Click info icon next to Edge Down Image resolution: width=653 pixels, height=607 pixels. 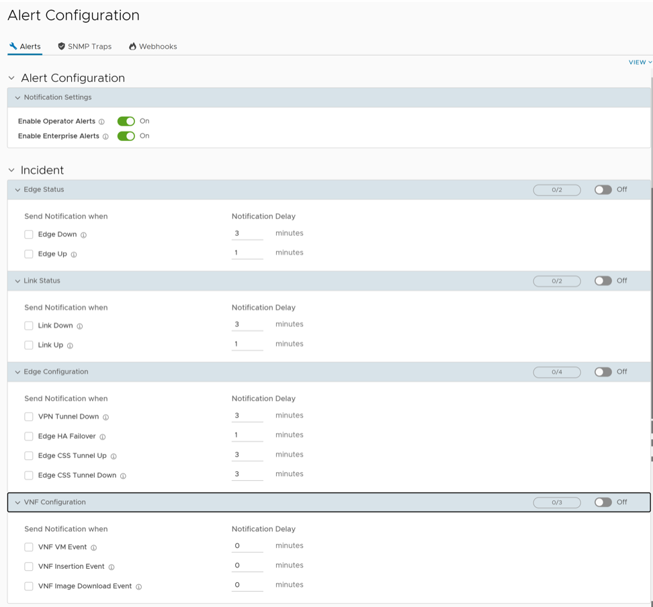(x=83, y=235)
